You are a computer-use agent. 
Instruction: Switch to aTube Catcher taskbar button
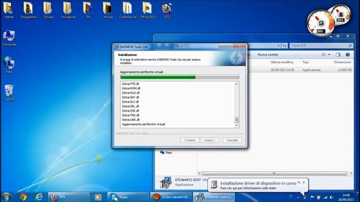coord(171,197)
